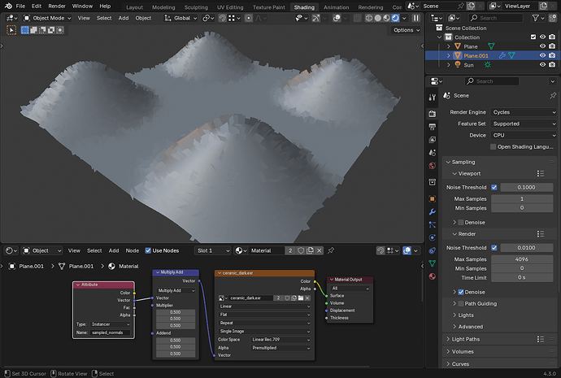Click the Attribute Name field sampled_normals
561x378 pixels.
pos(109,332)
